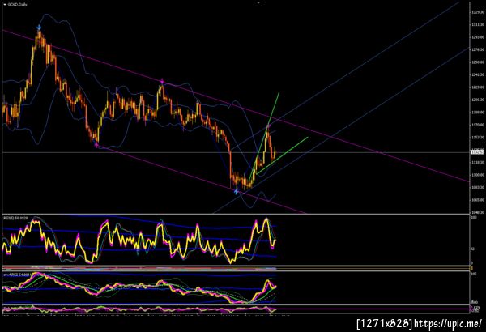Click the RSI indicator label in the first subwindow
Viewport: 486px width, 332px height.
pyautogui.click(x=15, y=219)
